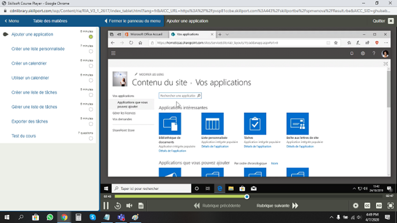Open SharePoint app launcher waffle icon

tap(114, 53)
